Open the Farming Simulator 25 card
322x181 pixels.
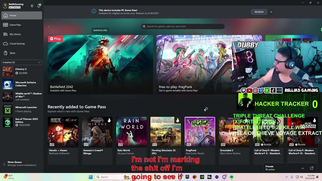pos(166,141)
